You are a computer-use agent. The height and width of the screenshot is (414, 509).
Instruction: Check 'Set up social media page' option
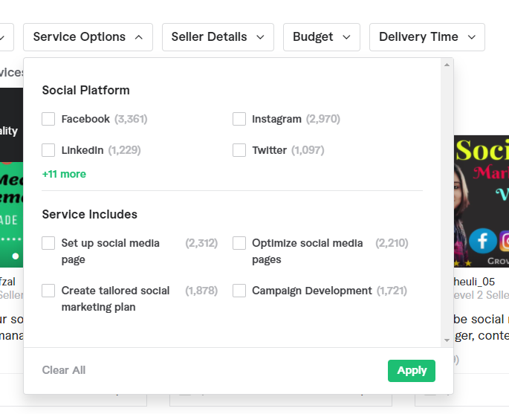(x=49, y=243)
